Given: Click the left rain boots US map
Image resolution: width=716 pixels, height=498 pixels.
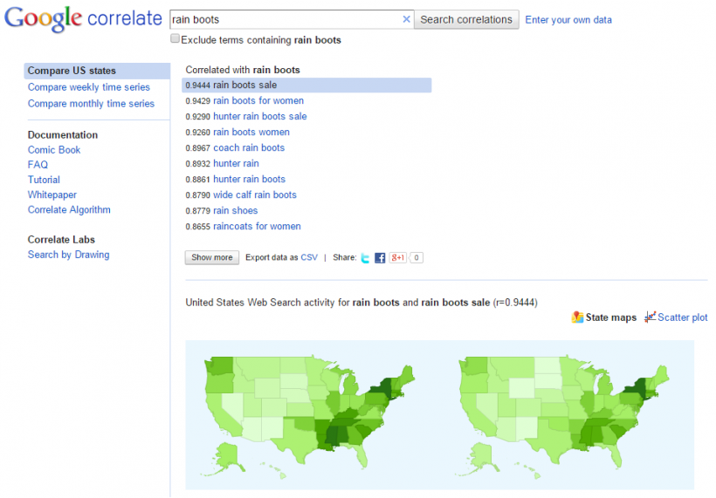Looking at the screenshot, I should (310, 406).
